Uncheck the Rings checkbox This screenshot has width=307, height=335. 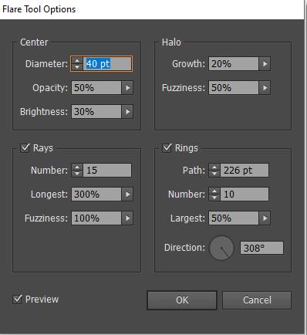click(167, 148)
